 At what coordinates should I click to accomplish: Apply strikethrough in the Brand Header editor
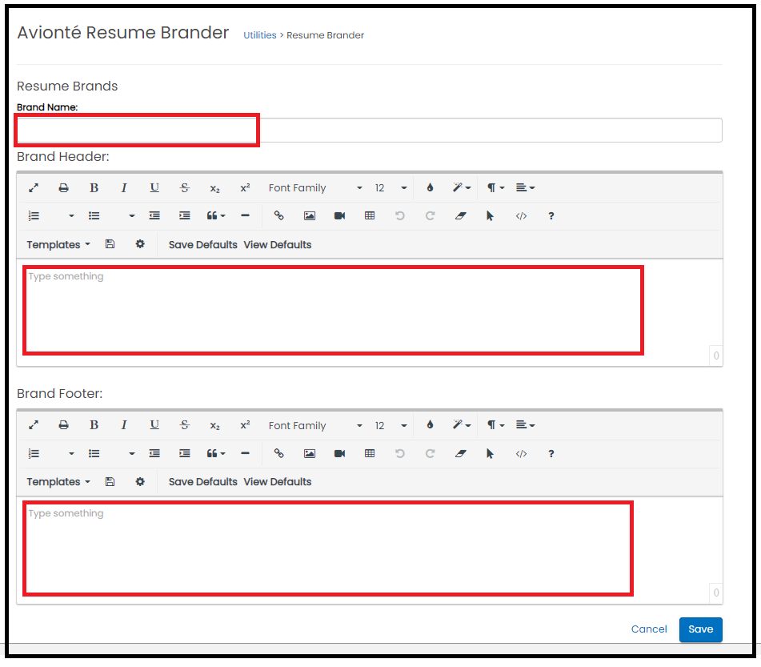coord(184,188)
